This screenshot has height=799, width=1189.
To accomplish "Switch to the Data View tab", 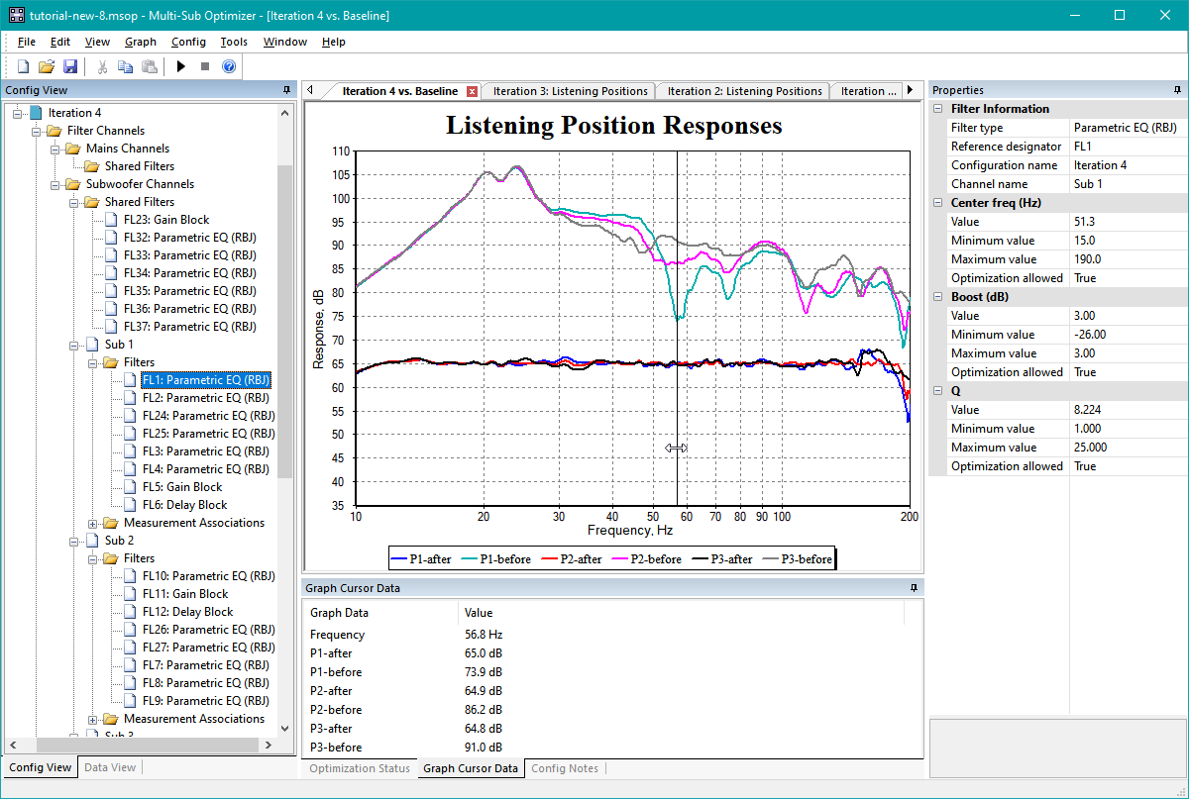I will tap(110, 767).
